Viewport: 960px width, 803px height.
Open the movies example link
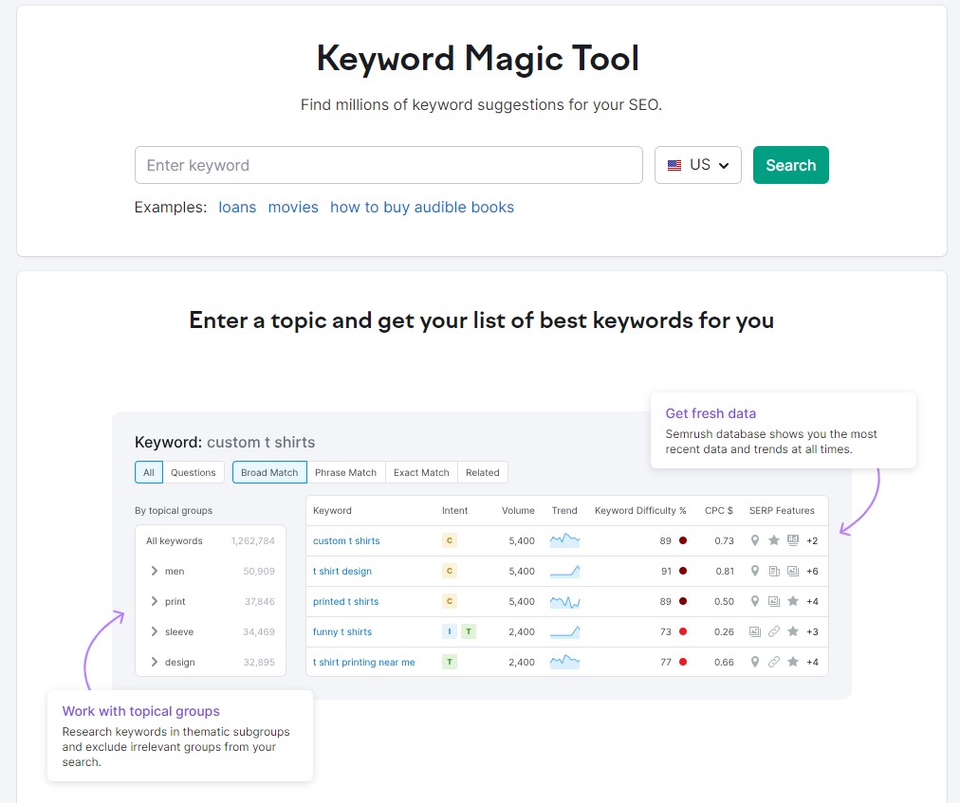293,207
